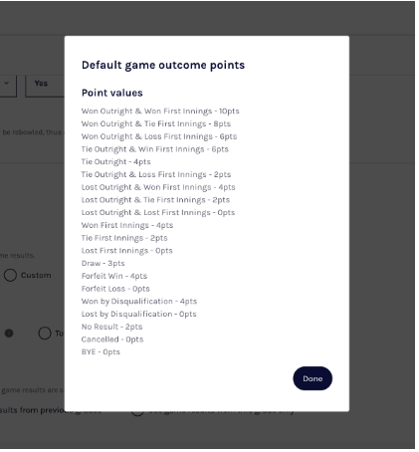
Task: Click the Tie Outright - 4pts entry
Action: pyautogui.click(x=115, y=161)
